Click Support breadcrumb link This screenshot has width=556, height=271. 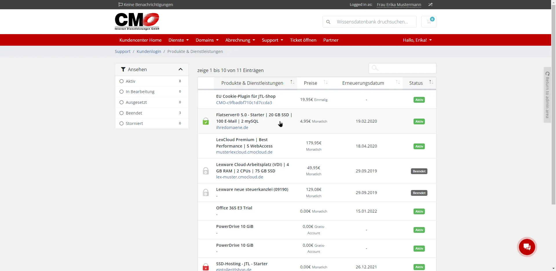pos(122,51)
